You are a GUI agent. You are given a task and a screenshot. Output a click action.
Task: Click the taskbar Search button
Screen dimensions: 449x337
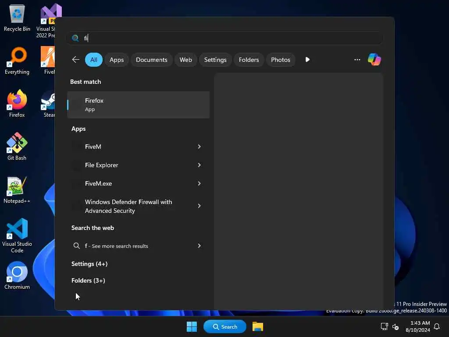coord(225,326)
